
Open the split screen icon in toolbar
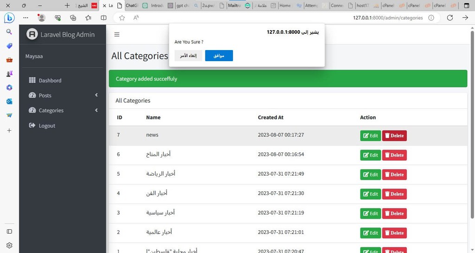103,18
